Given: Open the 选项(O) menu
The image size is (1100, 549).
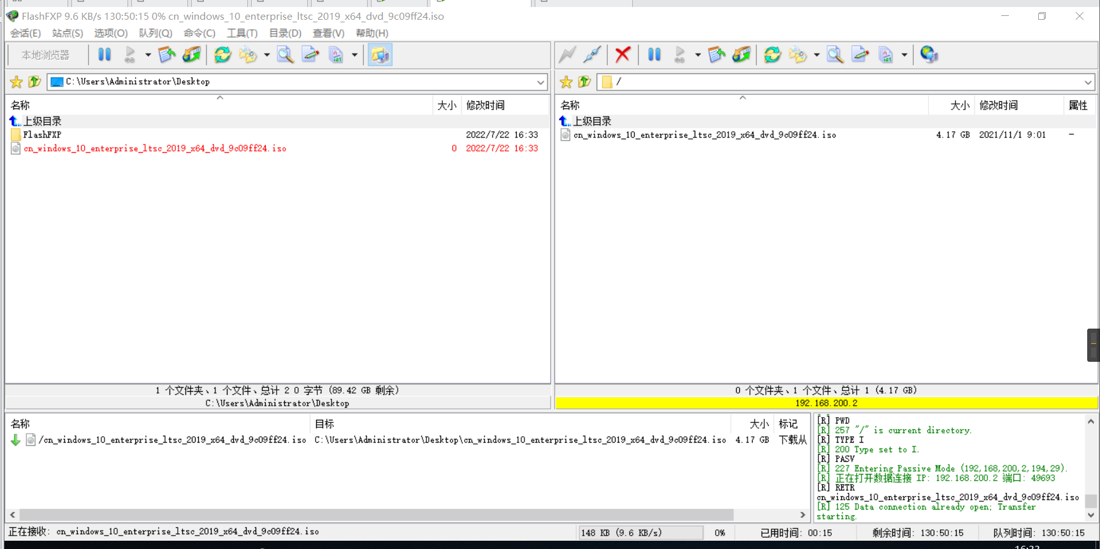Looking at the screenshot, I should click(x=111, y=33).
